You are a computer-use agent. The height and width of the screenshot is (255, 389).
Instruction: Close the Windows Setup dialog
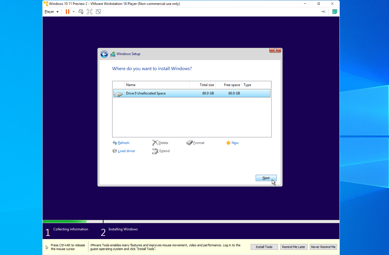coord(275,50)
